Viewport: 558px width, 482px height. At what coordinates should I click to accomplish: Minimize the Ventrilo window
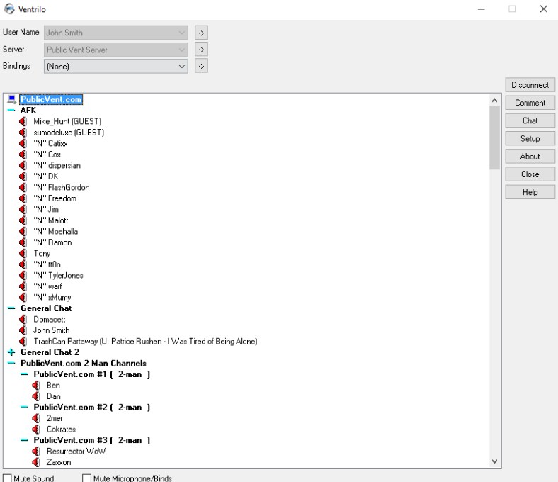click(481, 9)
